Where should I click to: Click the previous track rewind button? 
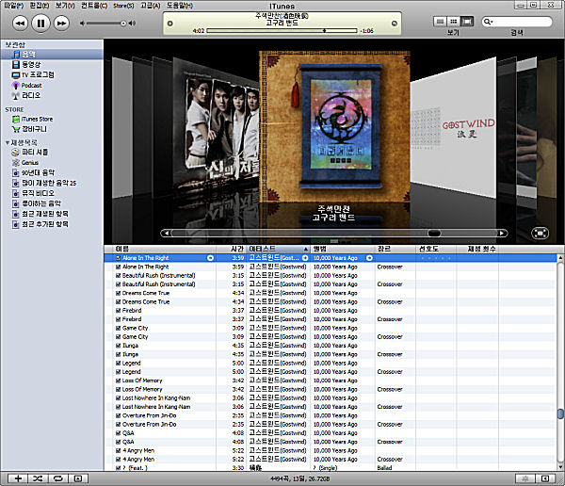(20, 24)
